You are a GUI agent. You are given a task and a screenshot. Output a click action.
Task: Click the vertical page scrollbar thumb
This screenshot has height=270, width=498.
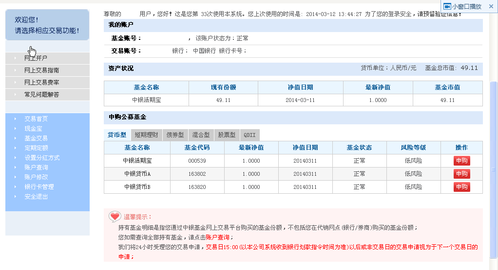pyautogui.click(x=493, y=170)
